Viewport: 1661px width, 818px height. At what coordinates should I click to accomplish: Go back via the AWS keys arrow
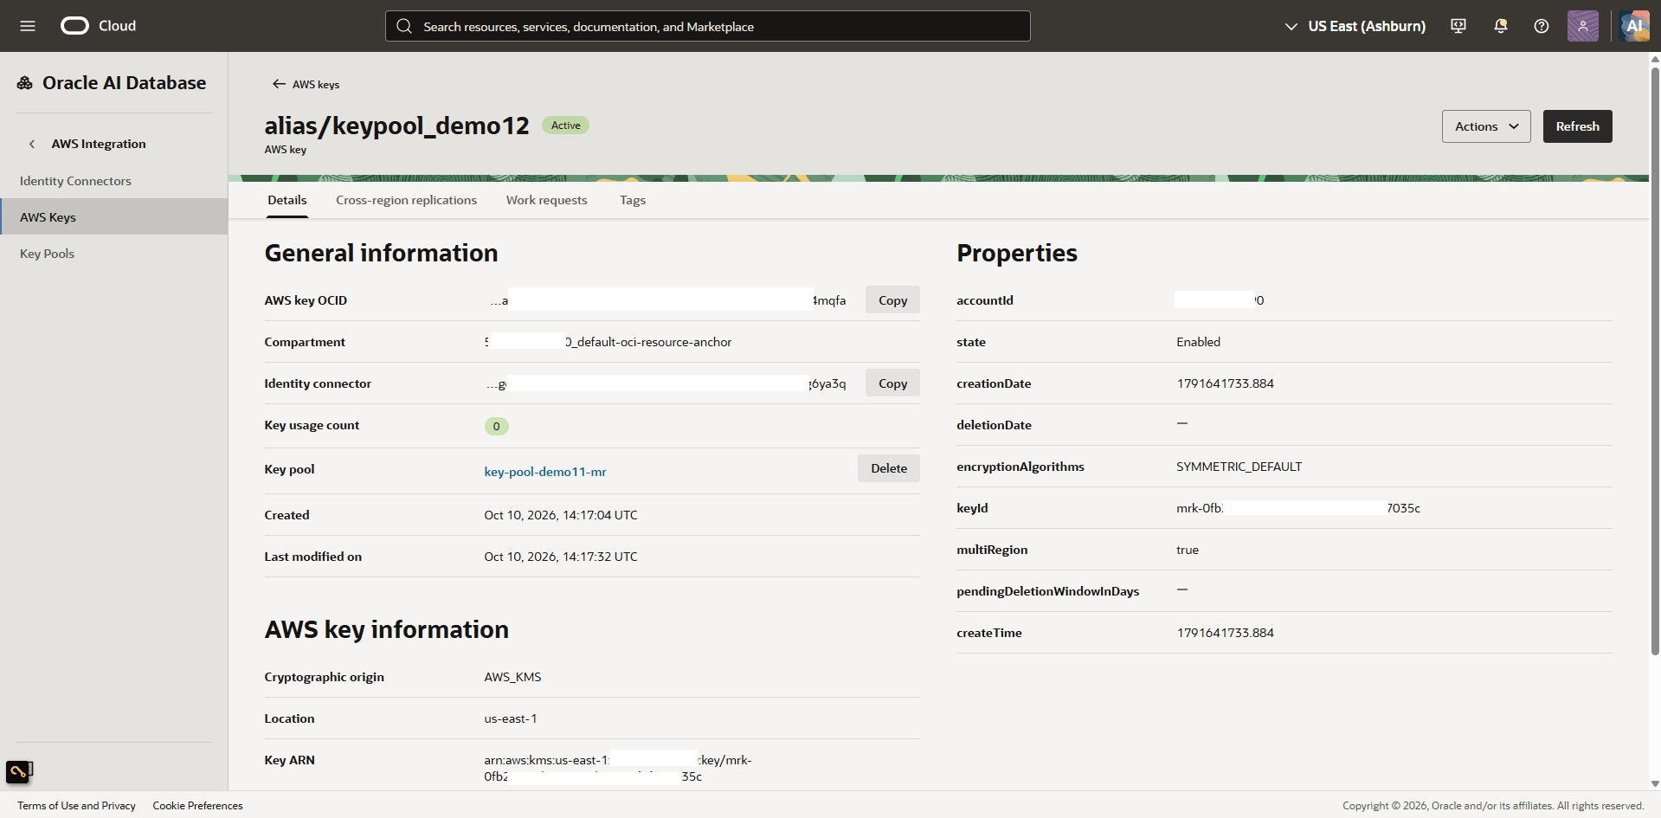(x=306, y=84)
